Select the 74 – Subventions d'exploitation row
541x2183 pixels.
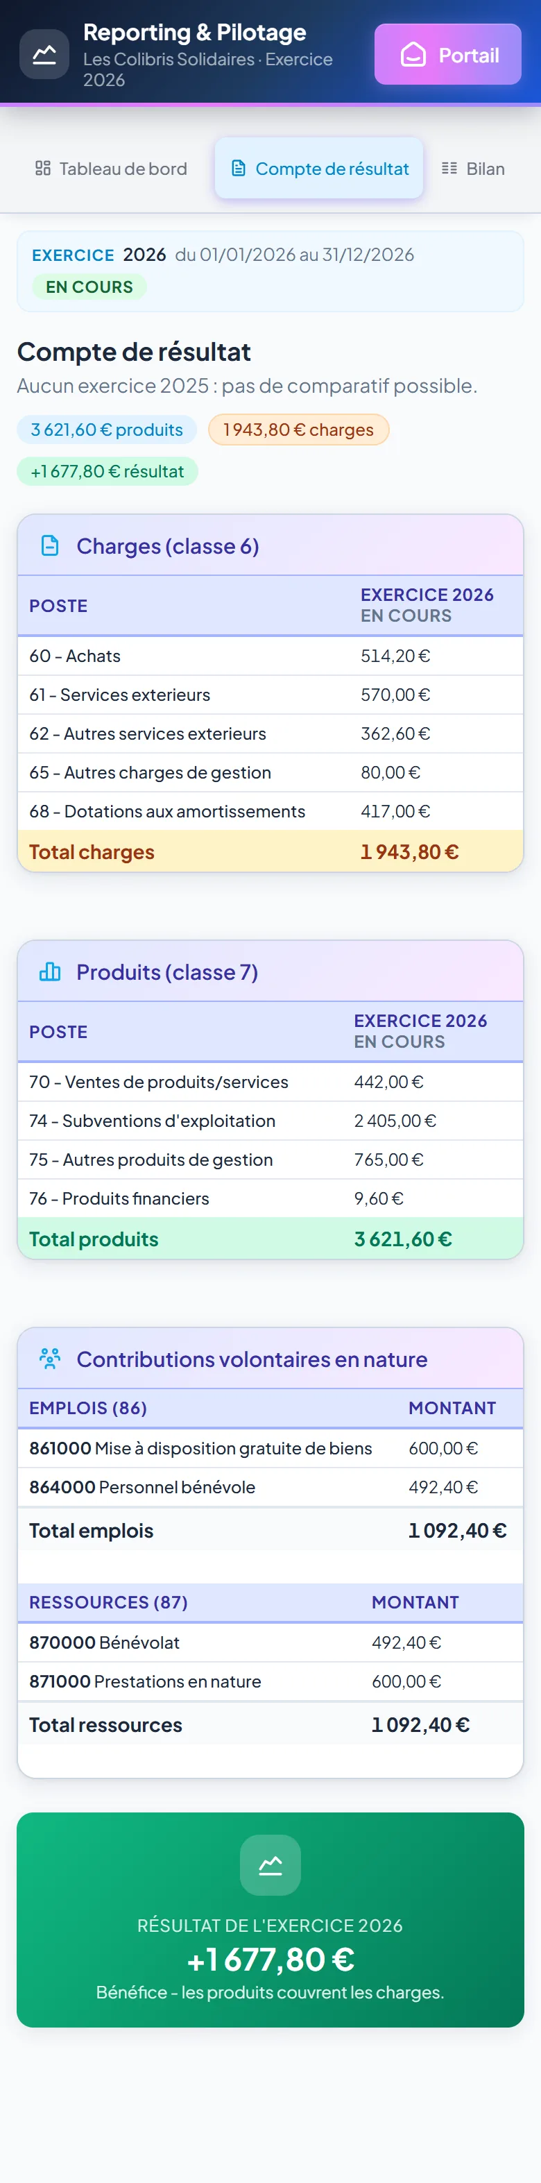click(270, 1121)
